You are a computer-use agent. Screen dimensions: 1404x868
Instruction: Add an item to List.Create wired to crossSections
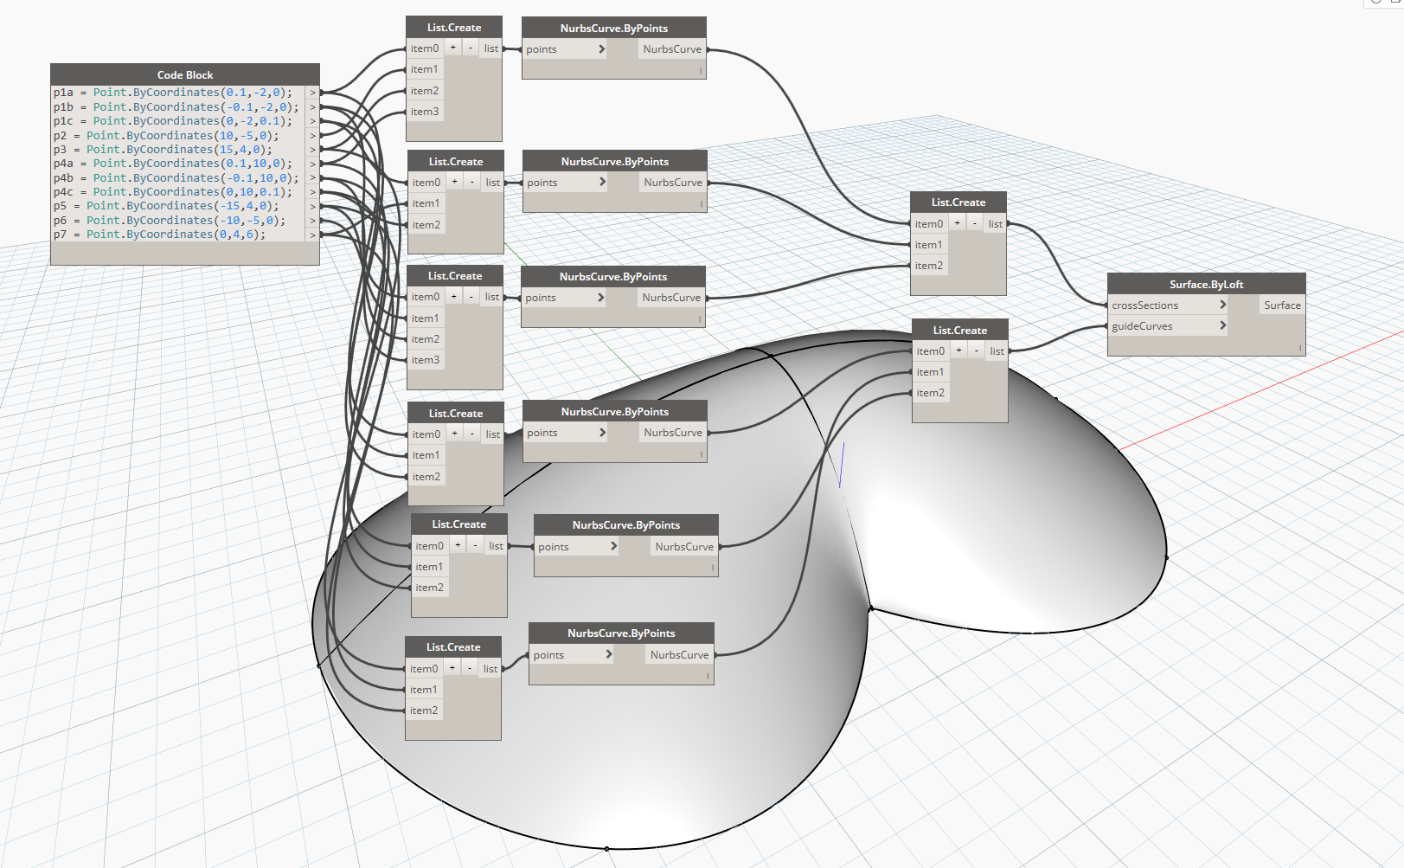tap(958, 223)
